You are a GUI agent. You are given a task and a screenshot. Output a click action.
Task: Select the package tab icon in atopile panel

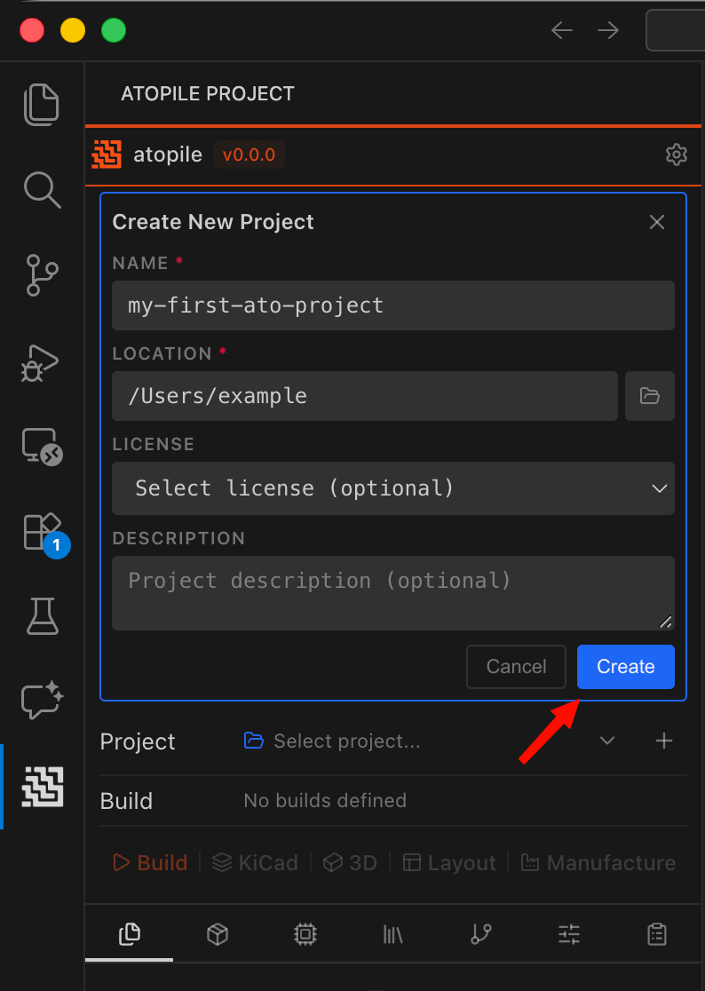pos(217,934)
